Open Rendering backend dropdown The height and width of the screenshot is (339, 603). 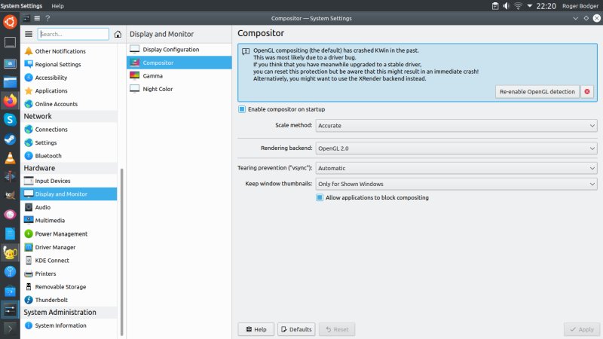(456, 148)
